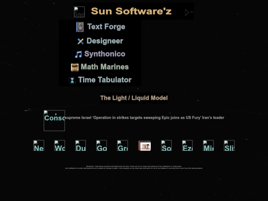Click the 'Gr' broken image icon

coord(123,145)
